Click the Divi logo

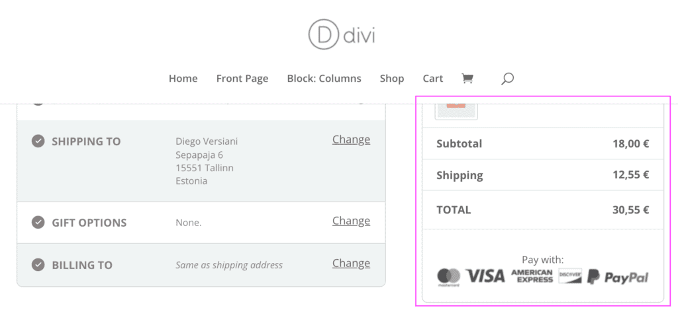click(x=341, y=34)
